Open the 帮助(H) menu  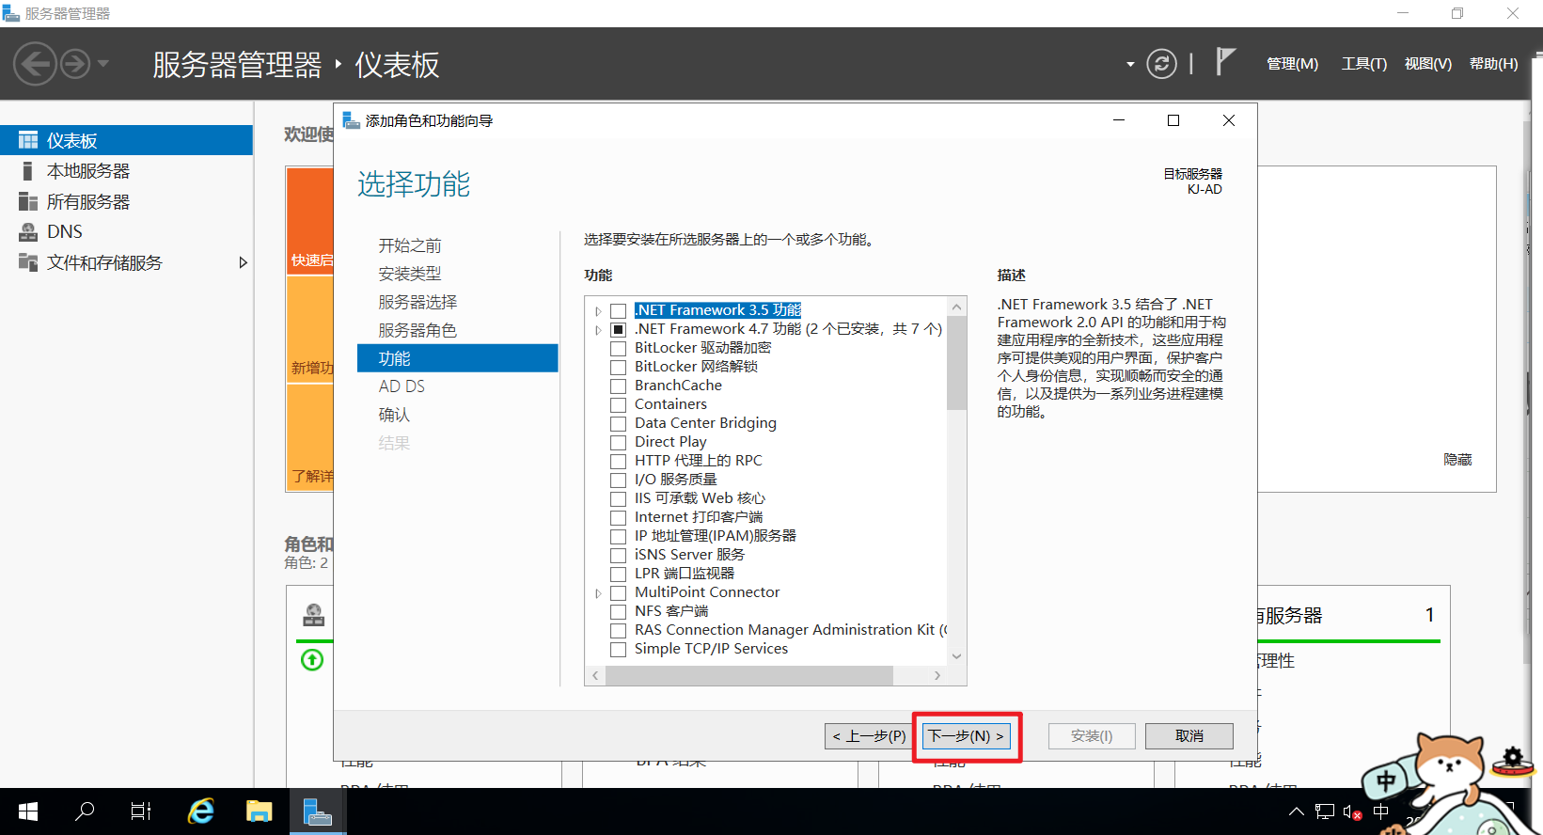[x=1493, y=64]
